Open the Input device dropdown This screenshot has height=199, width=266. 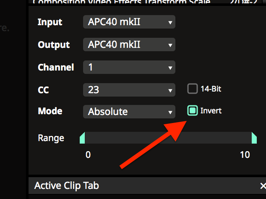(x=129, y=22)
